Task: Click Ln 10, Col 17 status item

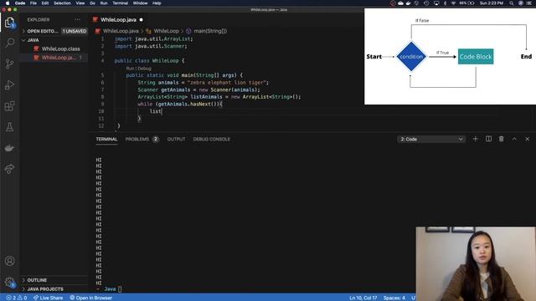Action: click(363, 298)
